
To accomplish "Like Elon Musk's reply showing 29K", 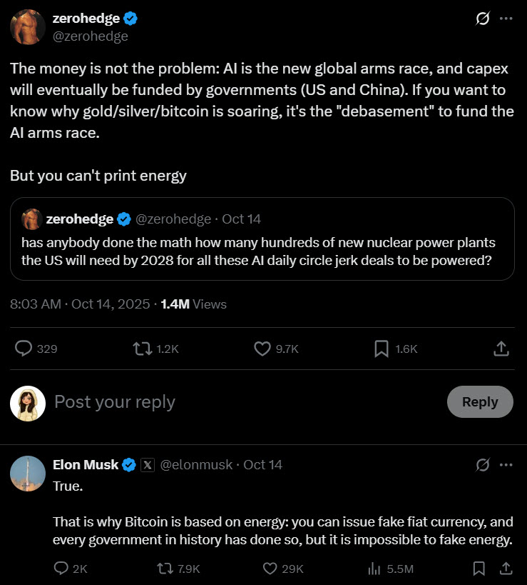I will click(x=269, y=569).
